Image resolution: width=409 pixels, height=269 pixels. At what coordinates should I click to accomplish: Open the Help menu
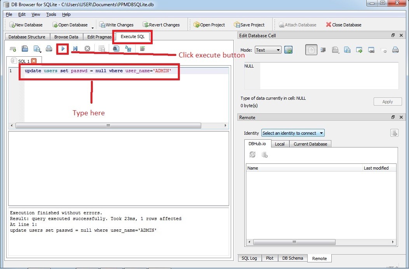[x=66, y=14]
